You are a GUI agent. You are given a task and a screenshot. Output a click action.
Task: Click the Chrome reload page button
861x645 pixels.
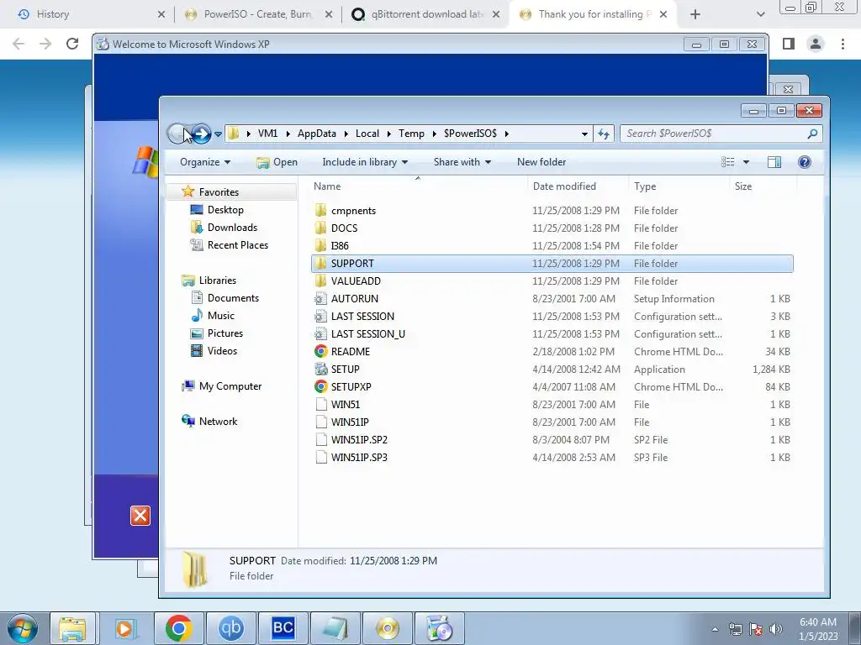[72, 44]
